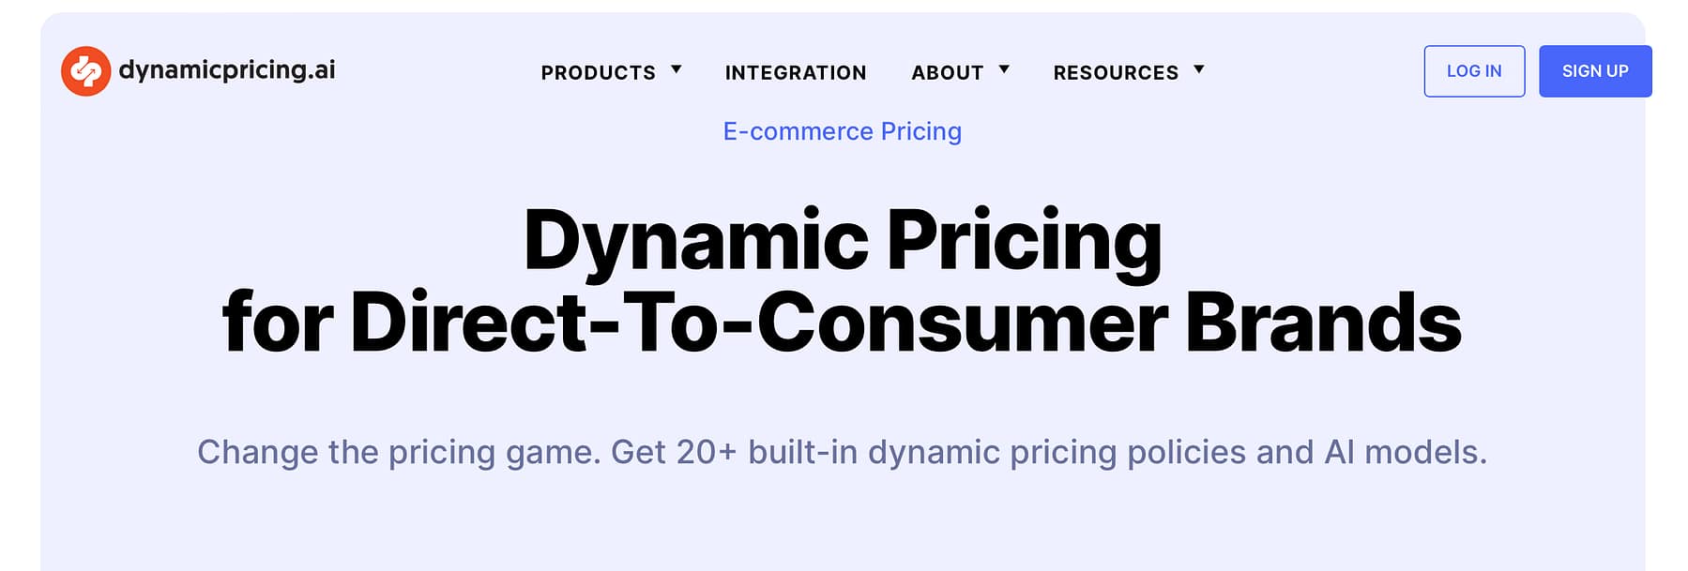Select PRODUCTS in the navigation bar
The height and width of the screenshot is (571, 1688).
click(x=598, y=72)
